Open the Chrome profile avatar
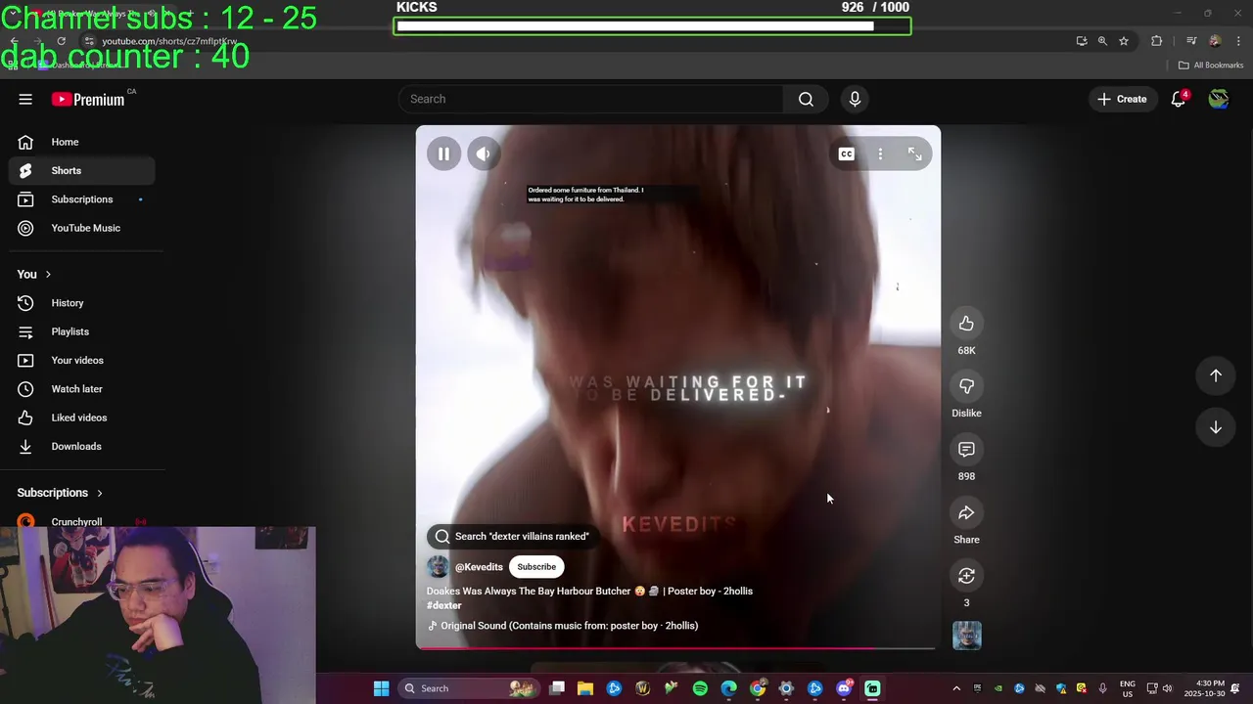1253x704 pixels. click(1215, 41)
